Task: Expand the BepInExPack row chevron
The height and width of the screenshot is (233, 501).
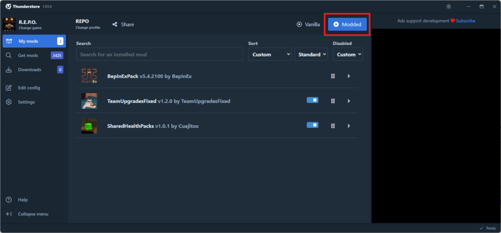Action: pos(348,76)
